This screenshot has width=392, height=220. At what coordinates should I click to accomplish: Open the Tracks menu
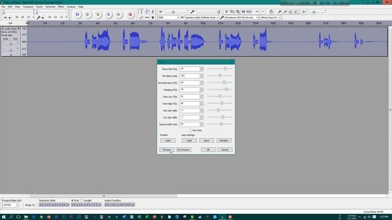[x=39, y=7]
